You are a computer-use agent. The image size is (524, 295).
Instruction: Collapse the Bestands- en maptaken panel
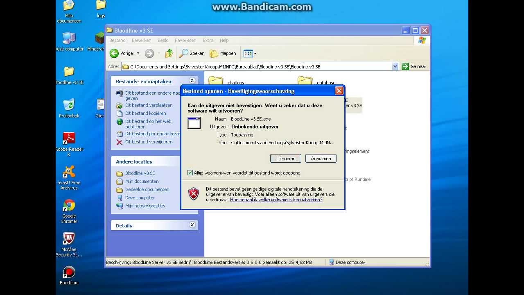coord(192,81)
